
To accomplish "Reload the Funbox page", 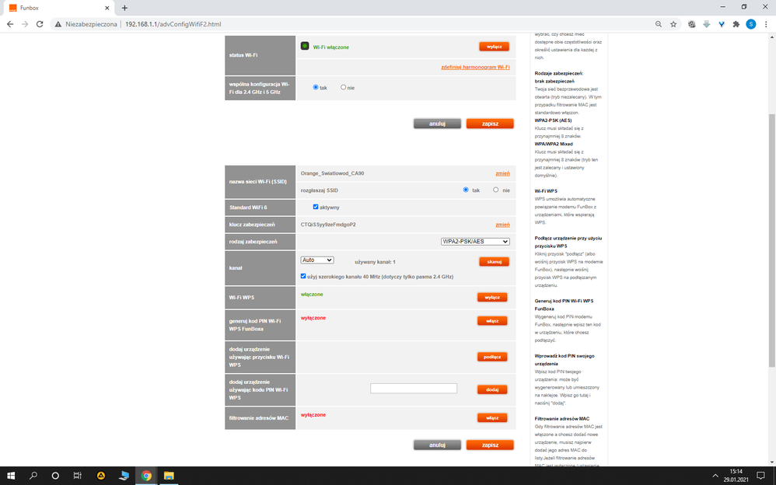I will tap(40, 24).
